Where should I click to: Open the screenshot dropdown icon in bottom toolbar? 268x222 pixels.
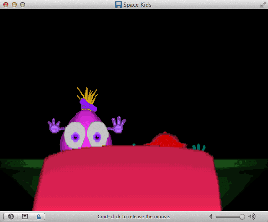tap(25, 217)
